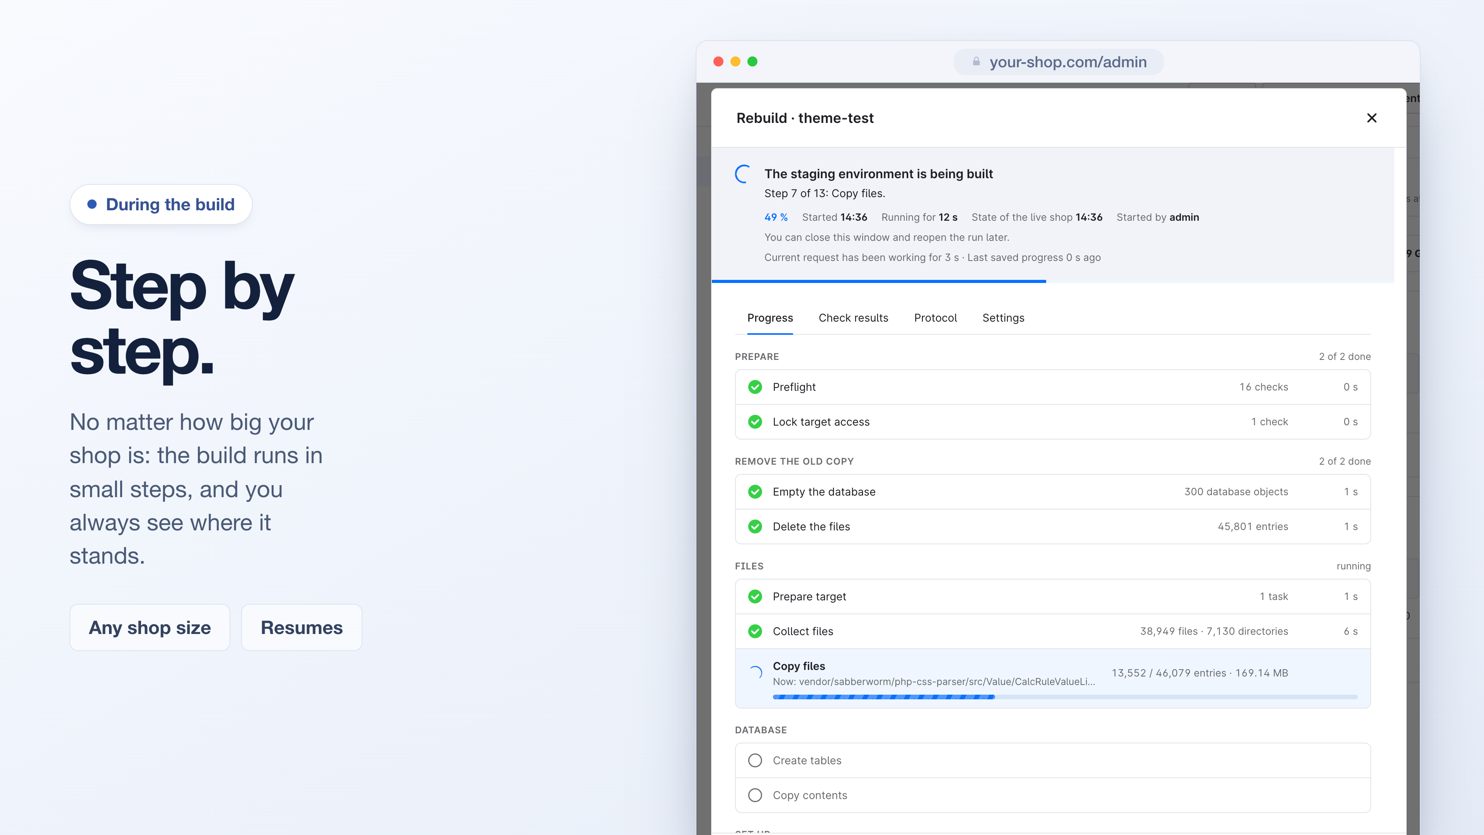Click the PREPARE section '2 of 2 done' label

point(1344,357)
